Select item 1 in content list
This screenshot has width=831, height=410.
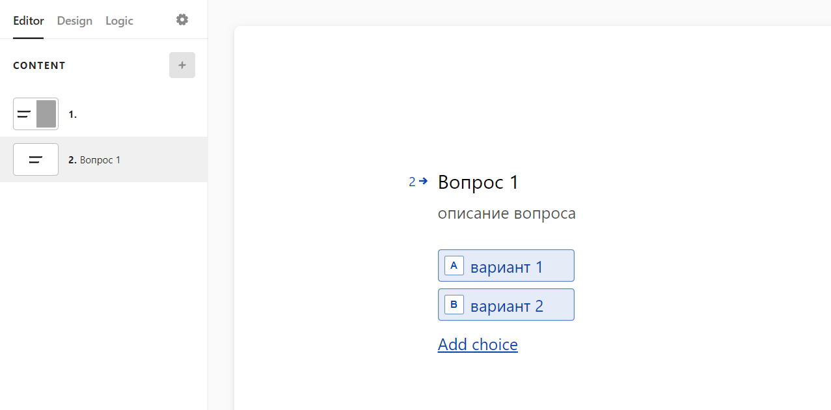(x=104, y=114)
